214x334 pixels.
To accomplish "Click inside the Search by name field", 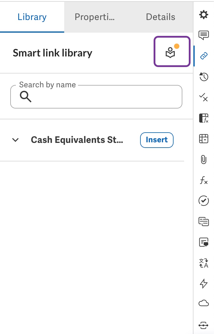I will (x=96, y=97).
